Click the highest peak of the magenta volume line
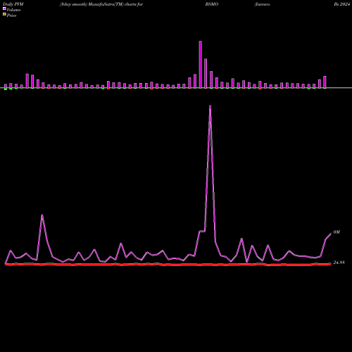352x352 pixels. click(x=210, y=106)
